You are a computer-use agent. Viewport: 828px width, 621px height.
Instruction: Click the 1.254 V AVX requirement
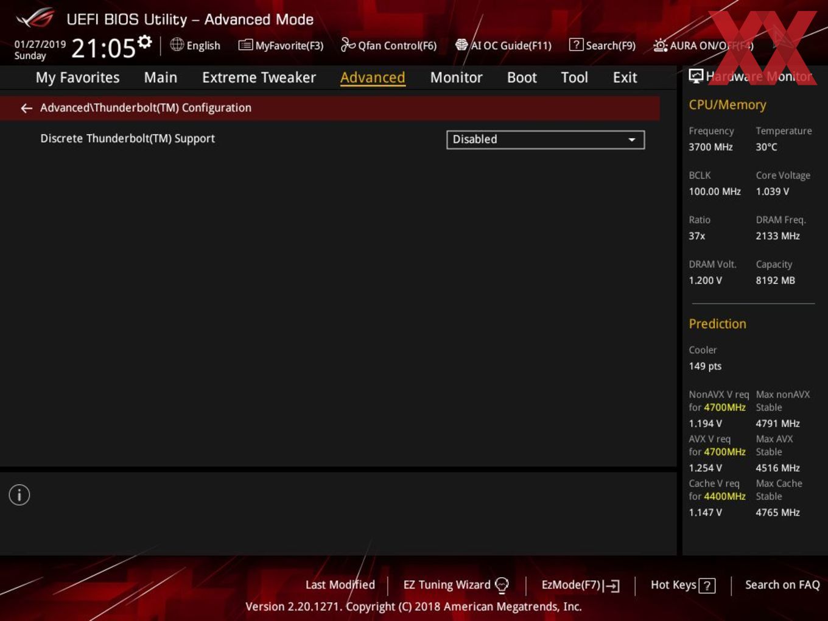tap(705, 468)
